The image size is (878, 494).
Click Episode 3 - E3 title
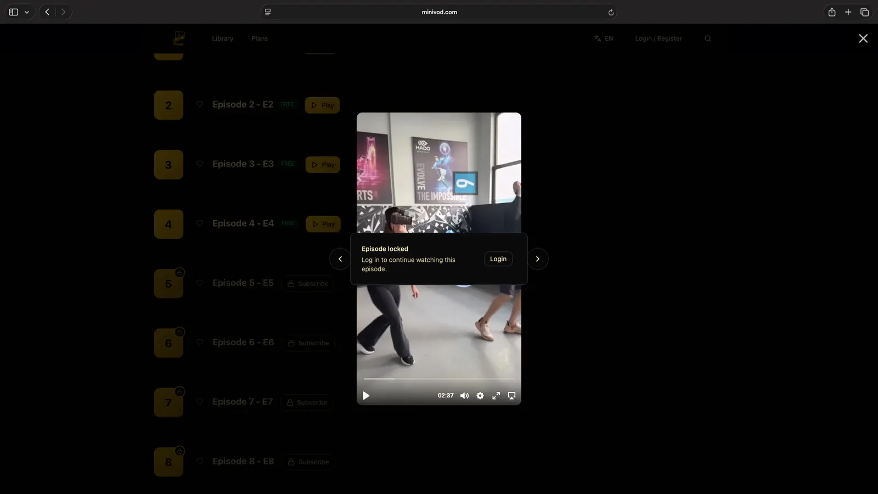tap(243, 164)
